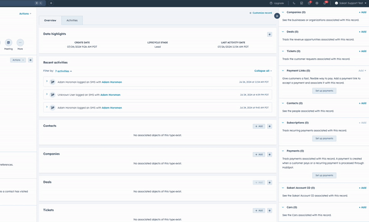Click the Last Activity Date value
Image resolution: width=369 pixels, height=222 pixels.
coord(233,47)
